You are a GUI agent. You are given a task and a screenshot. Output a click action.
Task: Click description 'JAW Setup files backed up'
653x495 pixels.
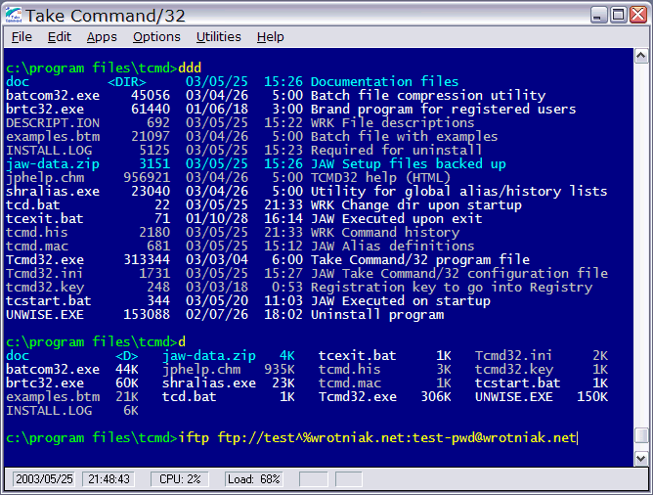coord(409,163)
